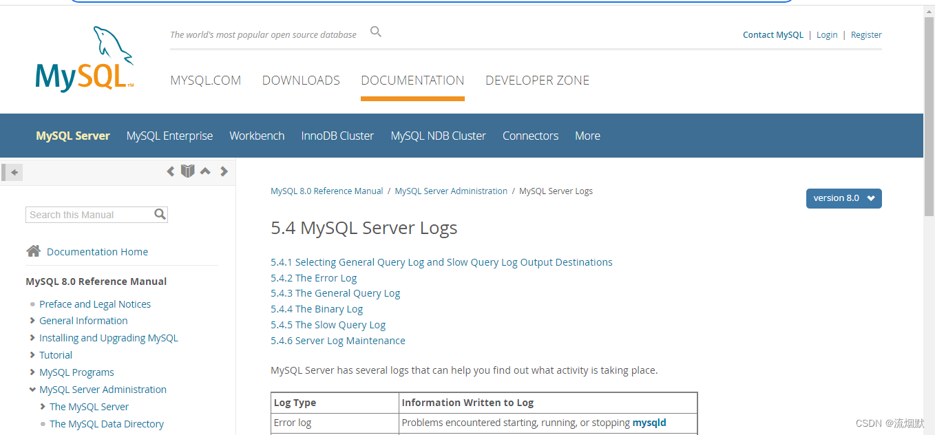Viewport: 935px width, 435px height.
Task: Open MySQL Enterprise menu item
Action: (x=169, y=136)
